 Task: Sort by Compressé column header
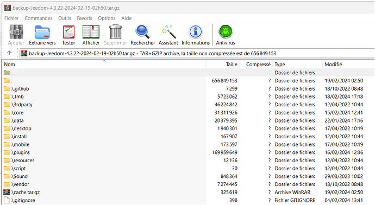(256, 64)
